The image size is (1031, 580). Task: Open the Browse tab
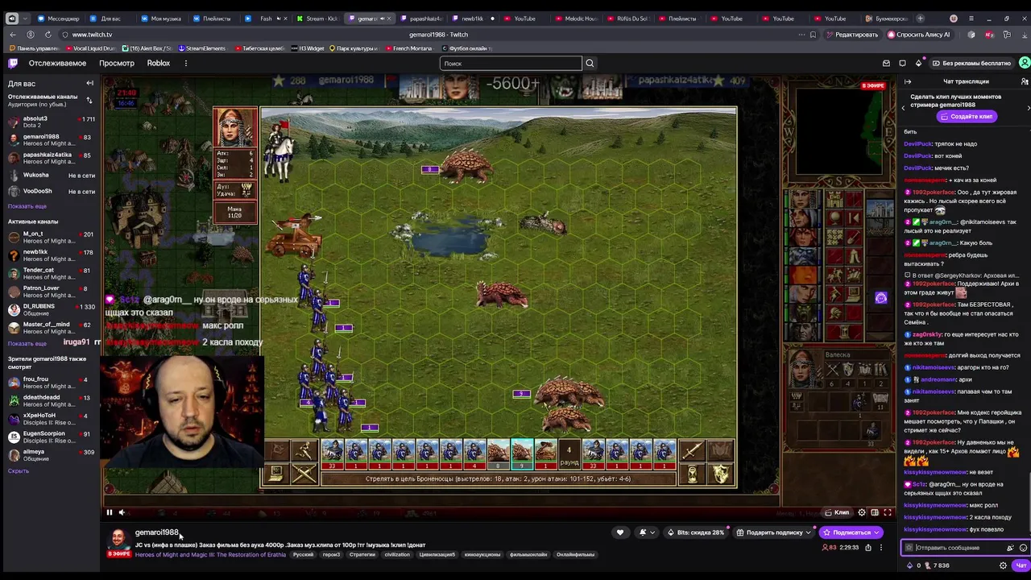click(x=117, y=63)
